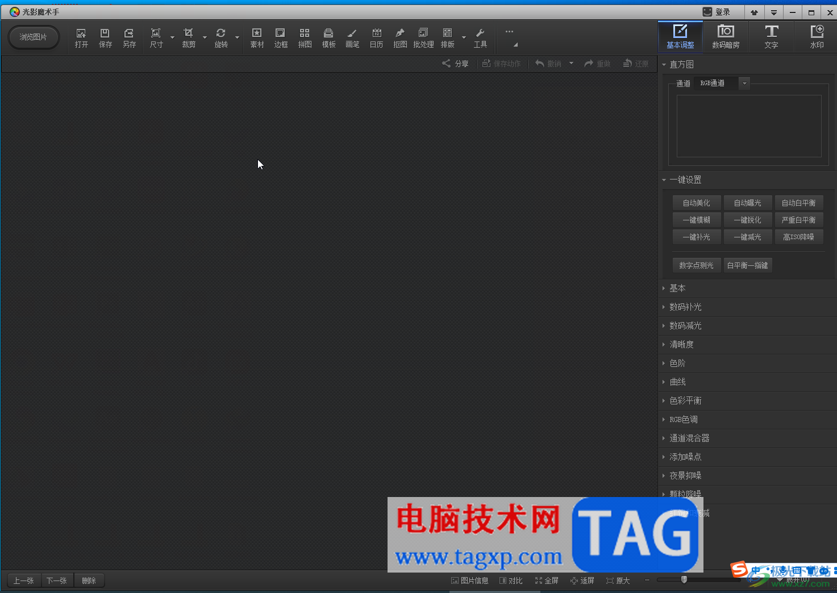Open the 工具 tools menu
Image resolution: width=837 pixels, height=593 pixels.
click(480, 38)
